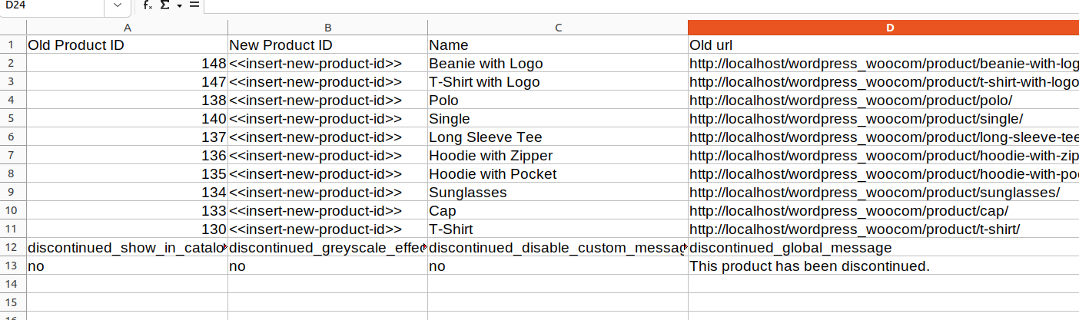Screen dimensions: 1079x320
Task: Click inside the Name Box showing D24
Action: coord(52,5)
